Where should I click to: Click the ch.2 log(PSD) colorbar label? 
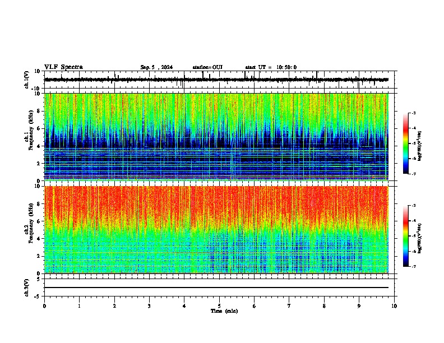(x=420, y=238)
